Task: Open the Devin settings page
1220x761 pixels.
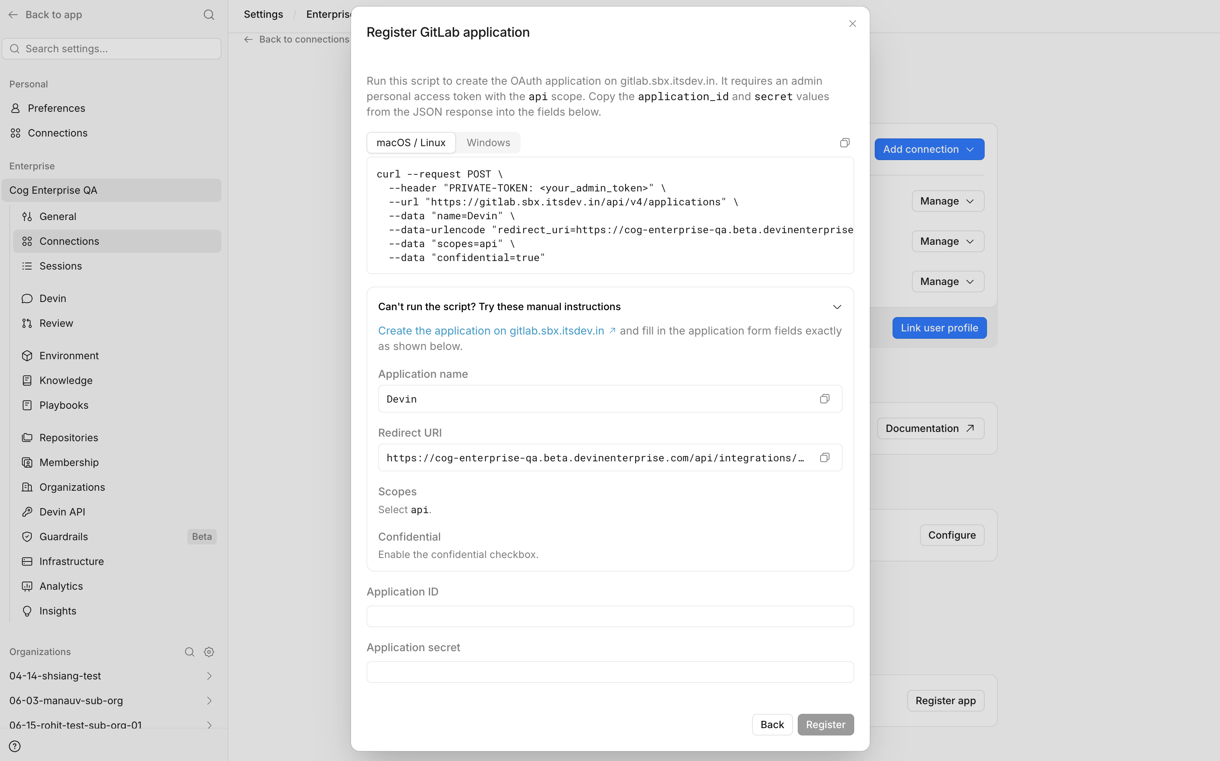Action: (x=117, y=299)
